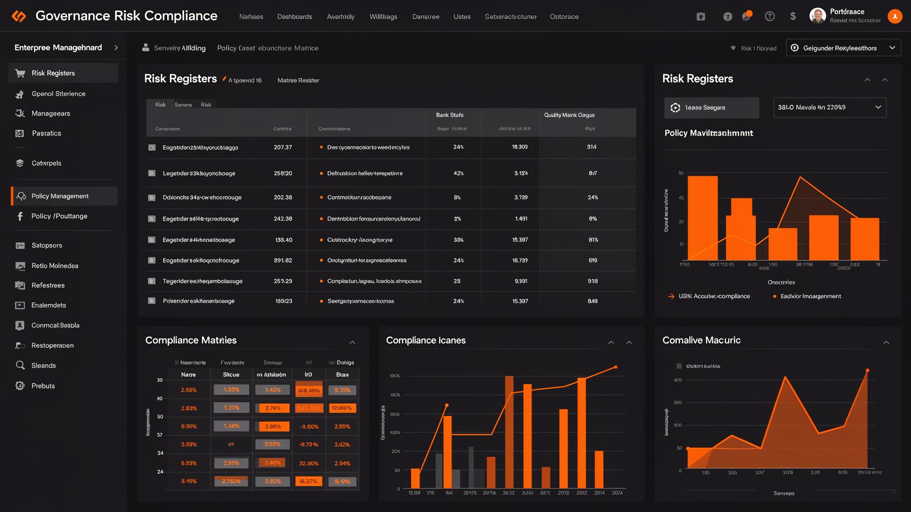Screen dimensions: 911x512
Task: Collapse the Compliance Matrices panel
Action: [x=352, y=342]
